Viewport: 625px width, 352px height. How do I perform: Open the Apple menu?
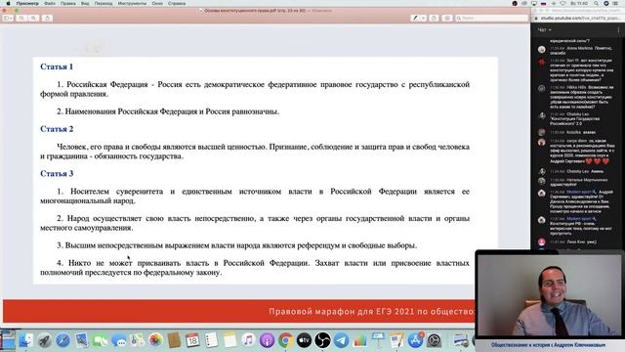pyautogui.click(x=8, y=3)
